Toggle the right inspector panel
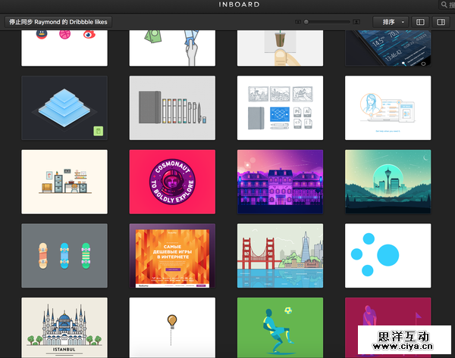The width and height of the screenshot is (455, 358). pos(440,22)
